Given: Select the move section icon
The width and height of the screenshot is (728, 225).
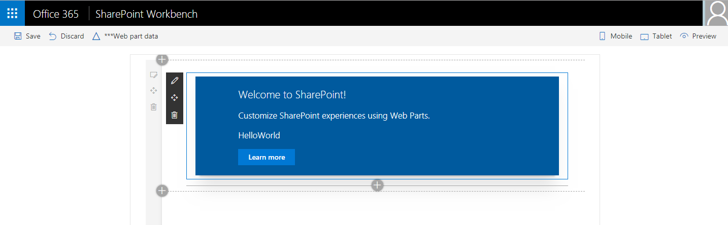Looking at the screenshot, I should 153,91.
